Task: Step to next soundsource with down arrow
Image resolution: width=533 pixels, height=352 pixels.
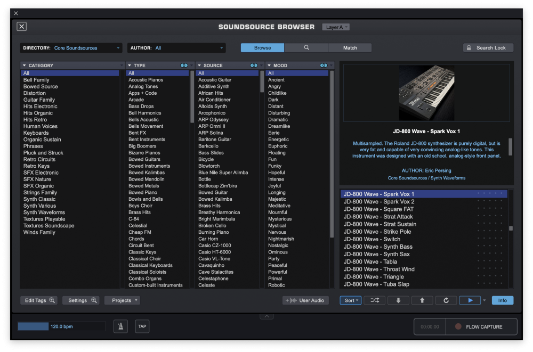Action: tap(398, 300)
